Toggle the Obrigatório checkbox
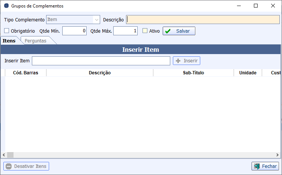 point(6,31)
